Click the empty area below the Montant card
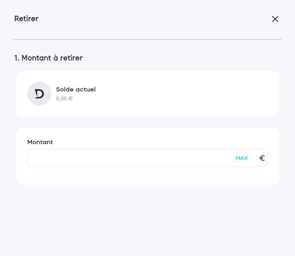The height and width of the screenshot is (256, 295). [x=147, y=217]
